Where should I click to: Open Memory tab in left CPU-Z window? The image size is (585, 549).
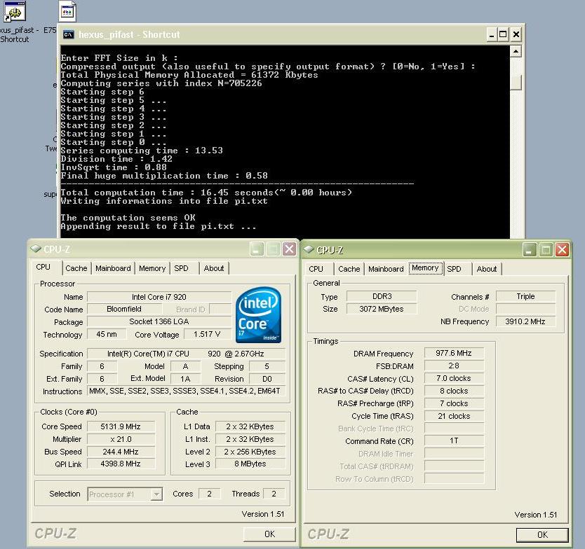[x=152, y=268]
